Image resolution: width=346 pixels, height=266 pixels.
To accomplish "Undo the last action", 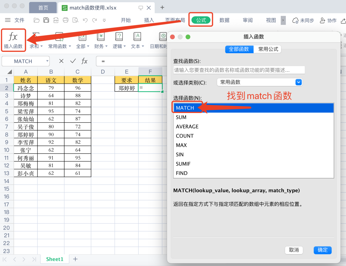I will coord(85,20).
